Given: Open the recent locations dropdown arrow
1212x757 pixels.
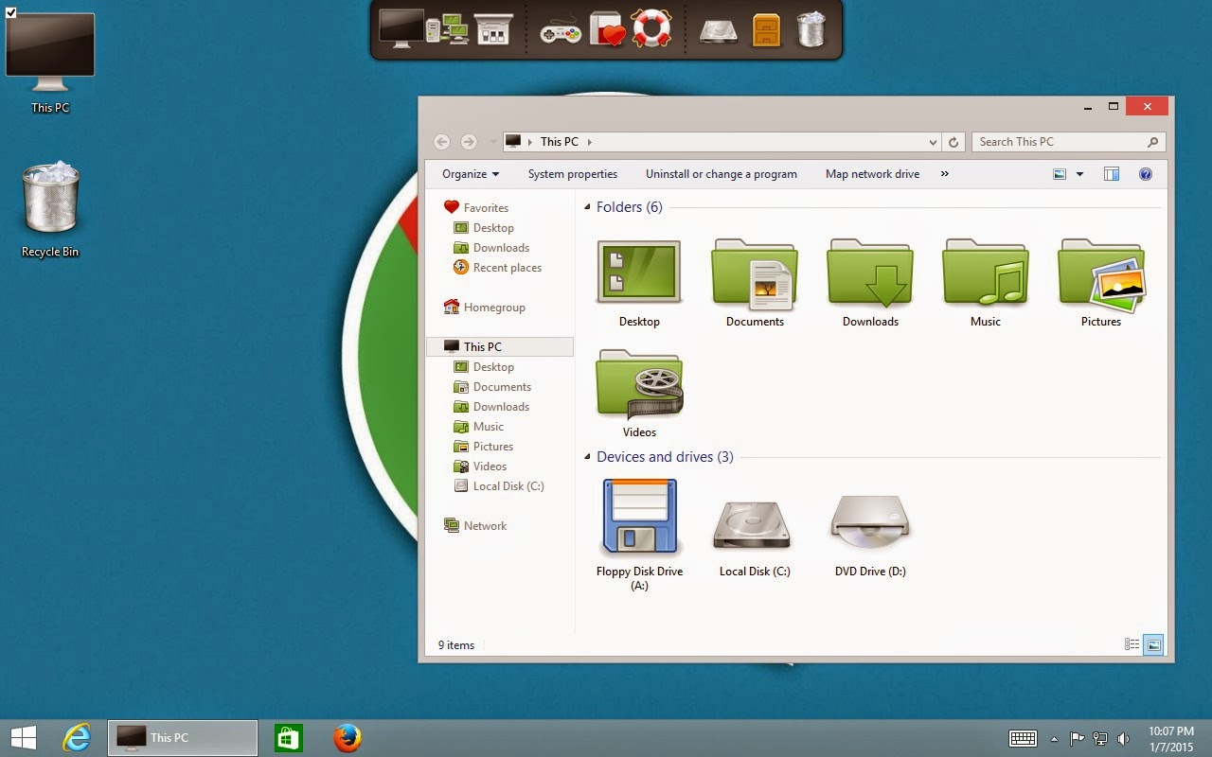Looking at the screenshot, I should coord(492,143).
